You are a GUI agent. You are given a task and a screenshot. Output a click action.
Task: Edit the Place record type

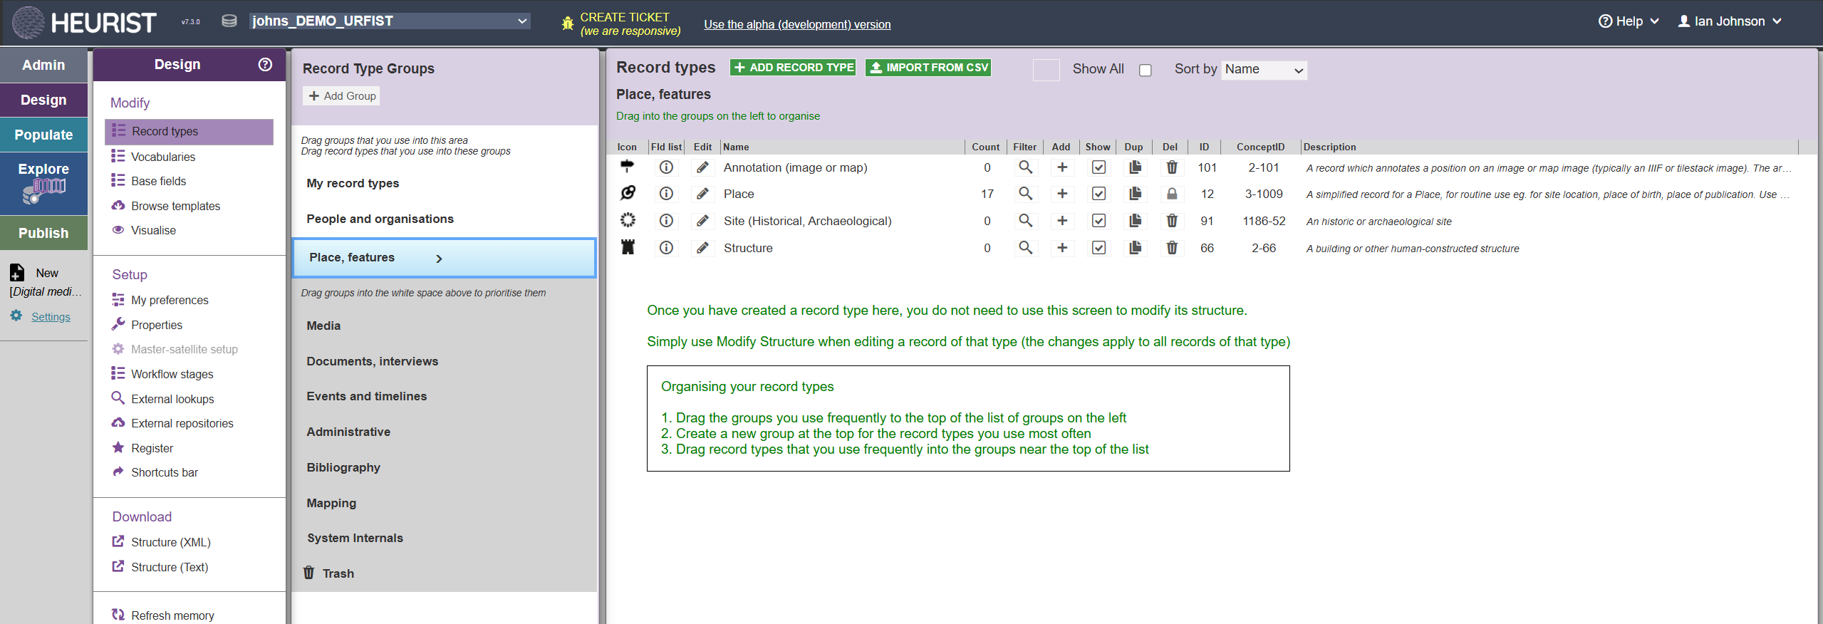(702, 194)
